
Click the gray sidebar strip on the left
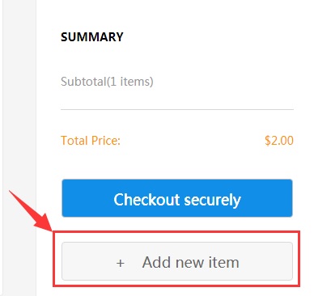[19, 148]
